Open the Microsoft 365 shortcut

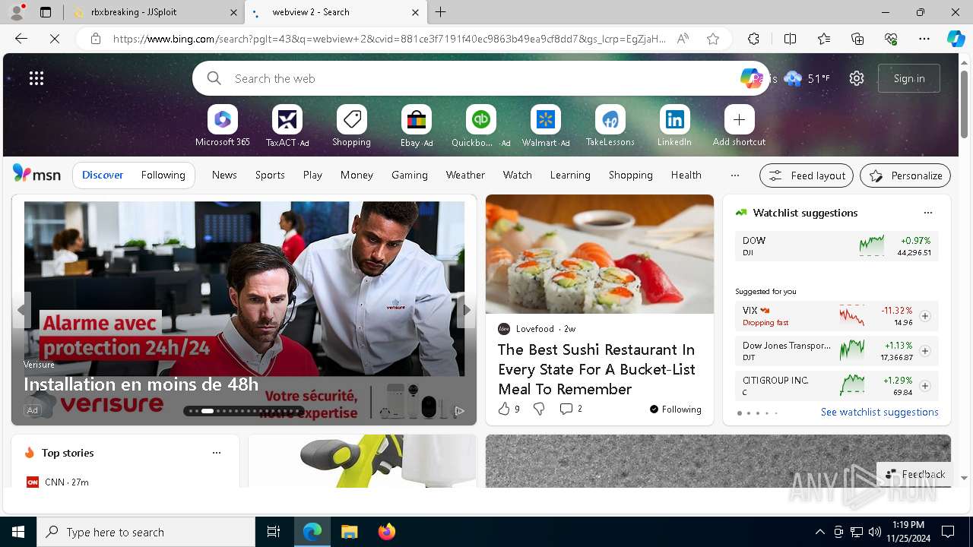222,126
